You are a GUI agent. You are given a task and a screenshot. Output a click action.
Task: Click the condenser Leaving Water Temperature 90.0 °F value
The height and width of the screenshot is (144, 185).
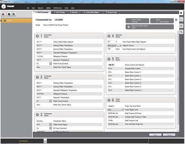point(39,87)
